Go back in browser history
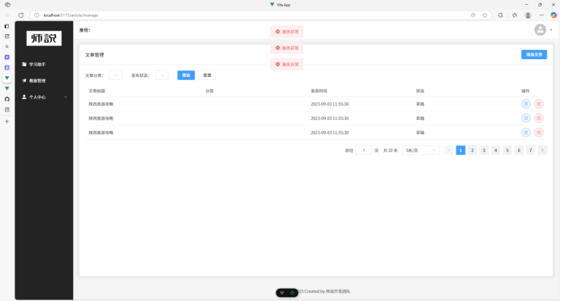Viewport: 561px width, 301px height. (x=8, y=15)
